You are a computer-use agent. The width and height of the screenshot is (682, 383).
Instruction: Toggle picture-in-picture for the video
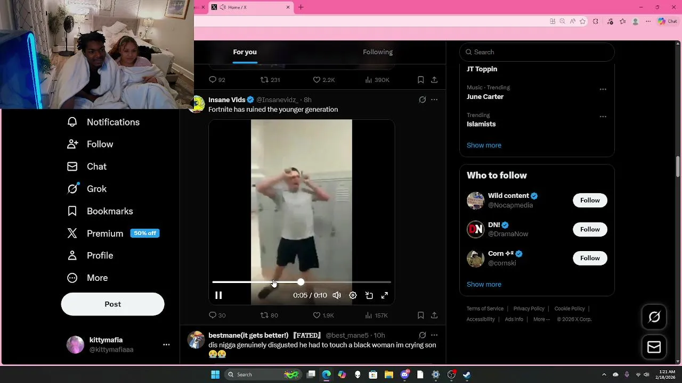tap(369, 295)
